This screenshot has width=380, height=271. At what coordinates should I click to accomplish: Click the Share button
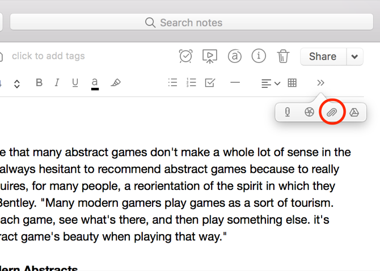tap(323, 57)
